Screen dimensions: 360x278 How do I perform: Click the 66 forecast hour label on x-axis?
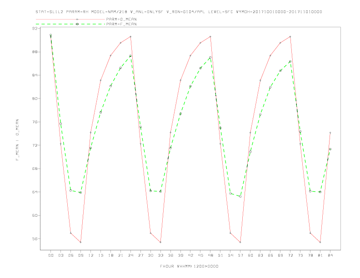270,255
